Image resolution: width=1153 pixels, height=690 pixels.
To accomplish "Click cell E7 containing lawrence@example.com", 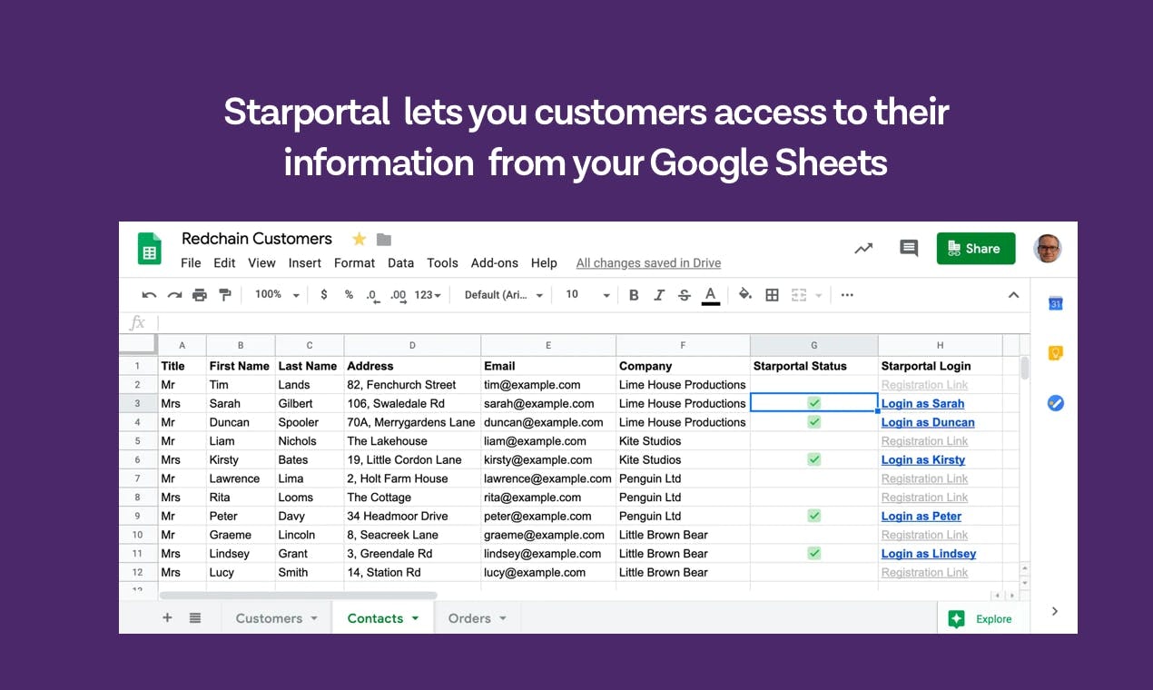I will (x=547, y=478).
